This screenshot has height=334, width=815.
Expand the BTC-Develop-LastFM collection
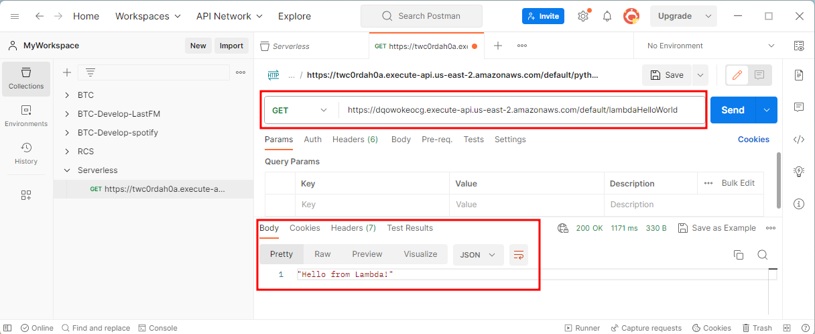pyautogui.click(x=67, y=114)
